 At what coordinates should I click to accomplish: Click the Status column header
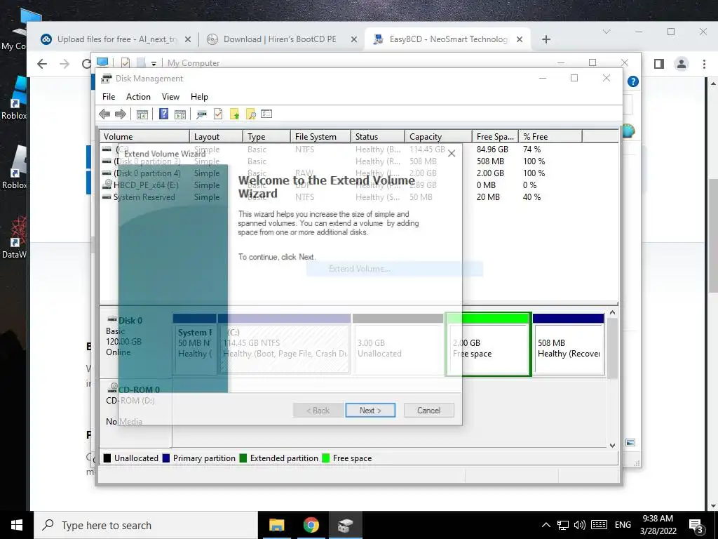[378, 137]
